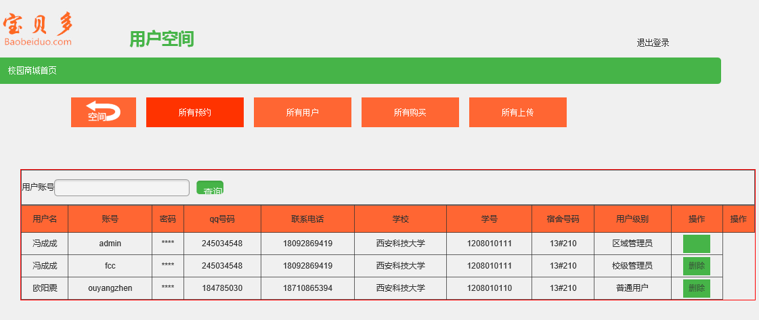Click the 学校 column header
The image size is (759, 320).
400,219
